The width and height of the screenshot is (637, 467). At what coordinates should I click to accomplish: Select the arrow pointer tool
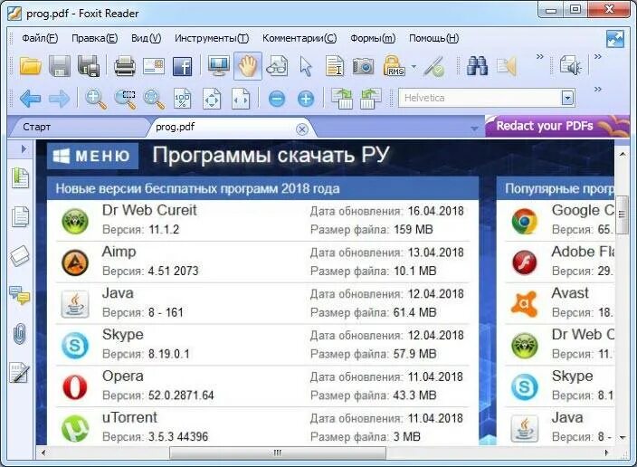[x=306, y=66]
